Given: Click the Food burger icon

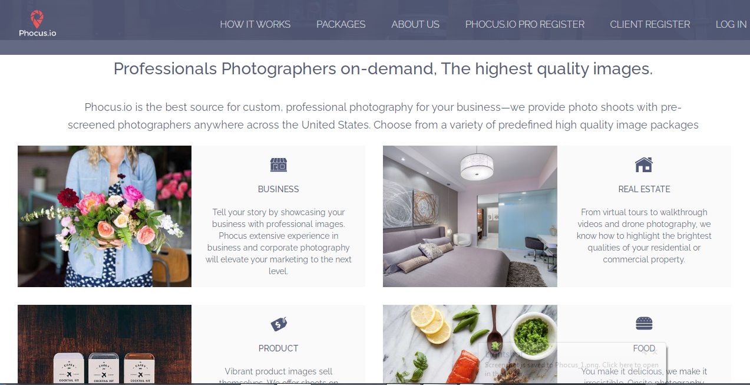Looking at the screenshot, I should pyautogui.click(x=644, y=323).
